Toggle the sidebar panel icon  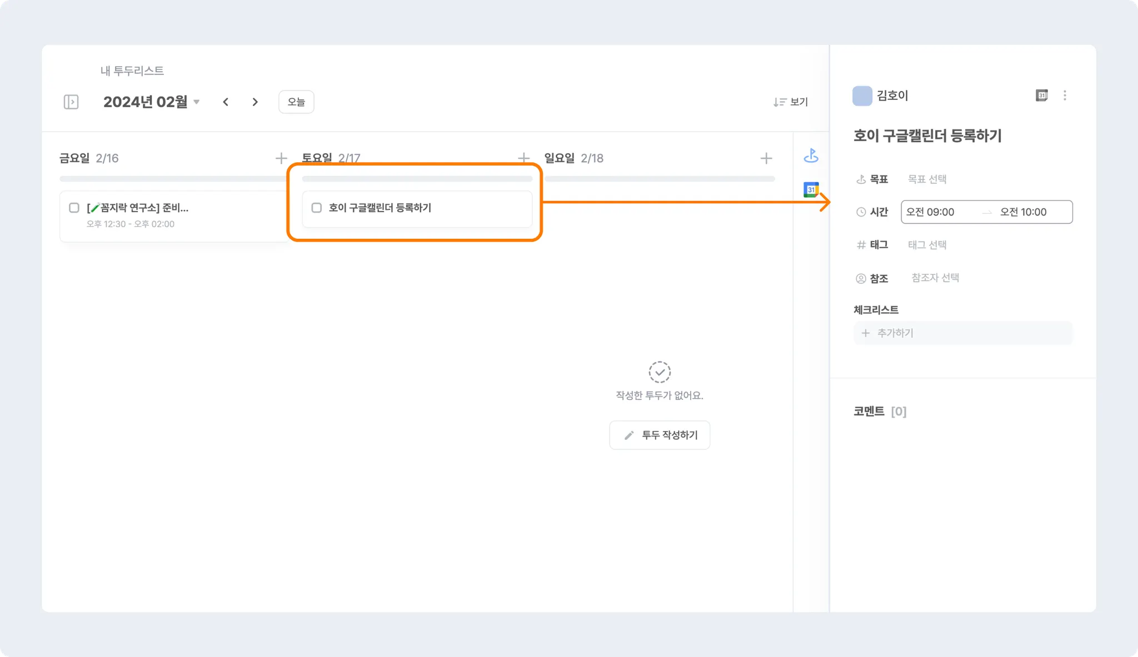pos(71,102)
